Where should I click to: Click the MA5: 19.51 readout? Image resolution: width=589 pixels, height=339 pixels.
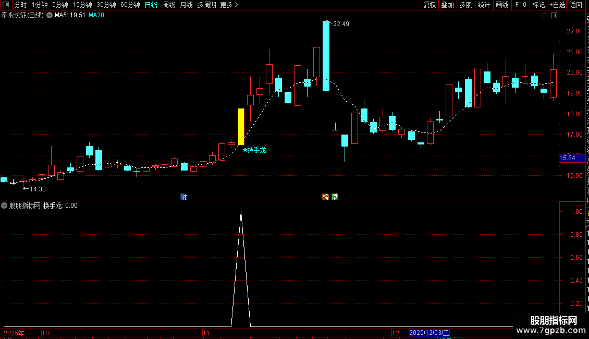coord(70,16)
